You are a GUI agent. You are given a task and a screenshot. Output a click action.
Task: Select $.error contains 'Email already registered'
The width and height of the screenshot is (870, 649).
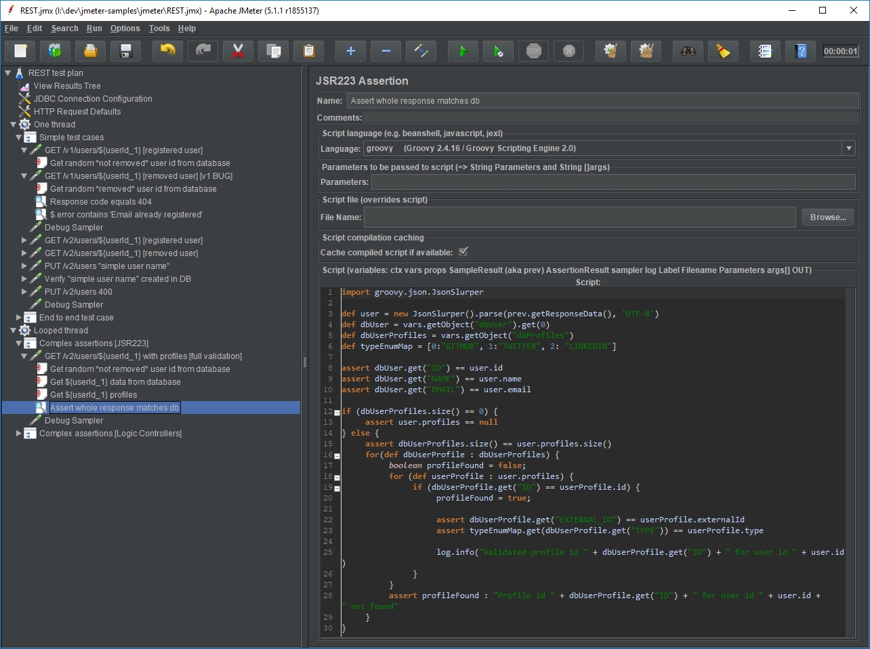tap(126, 215)
